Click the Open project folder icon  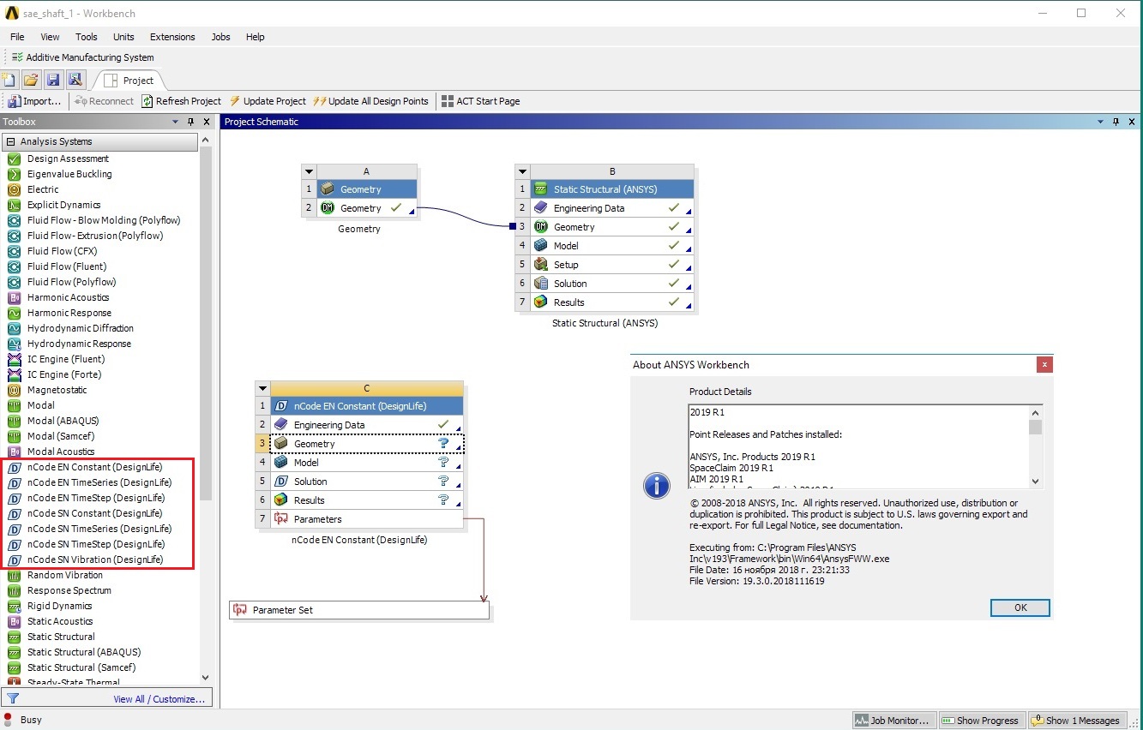(31, 80)
